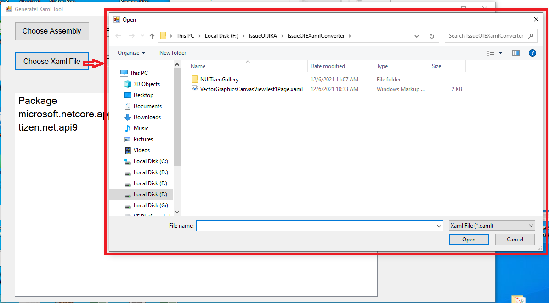This screenshot has height=303, width=549.
Task: Click the Open dialog title icon
Action: [x=117, y=20]
